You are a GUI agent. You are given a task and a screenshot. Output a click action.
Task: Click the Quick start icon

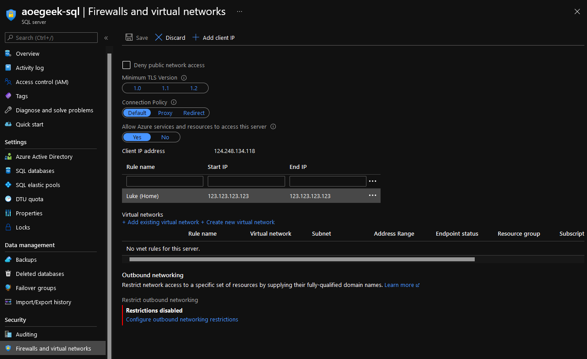point(8,124)
